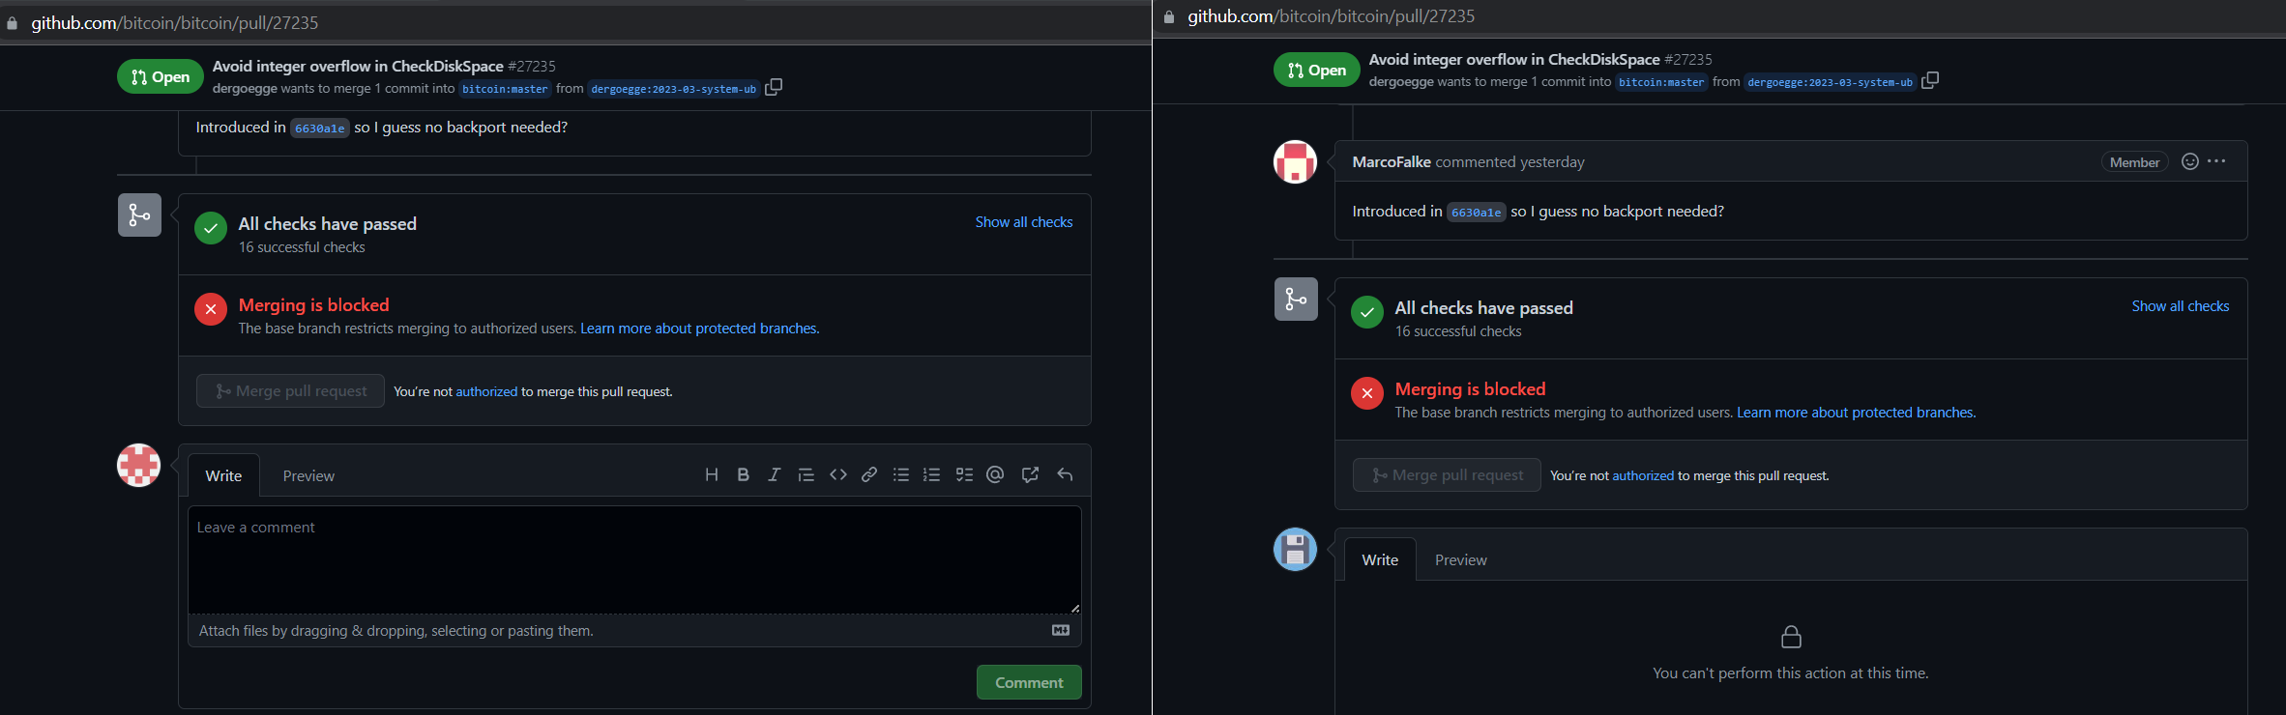Insert a quote using the toolbar icon
2286x715 pixels.
pyautogui.click(x=806, y=474)
